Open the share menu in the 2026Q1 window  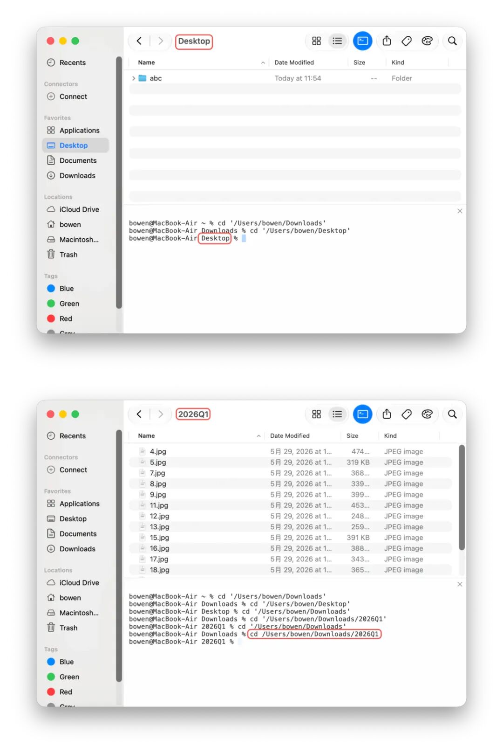pyautogui.click(x=387, y=414)
